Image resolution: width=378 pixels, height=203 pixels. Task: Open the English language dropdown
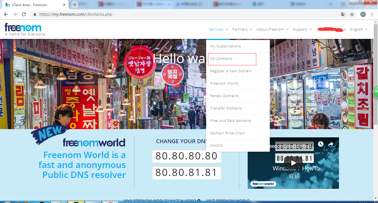click(359, 29)
